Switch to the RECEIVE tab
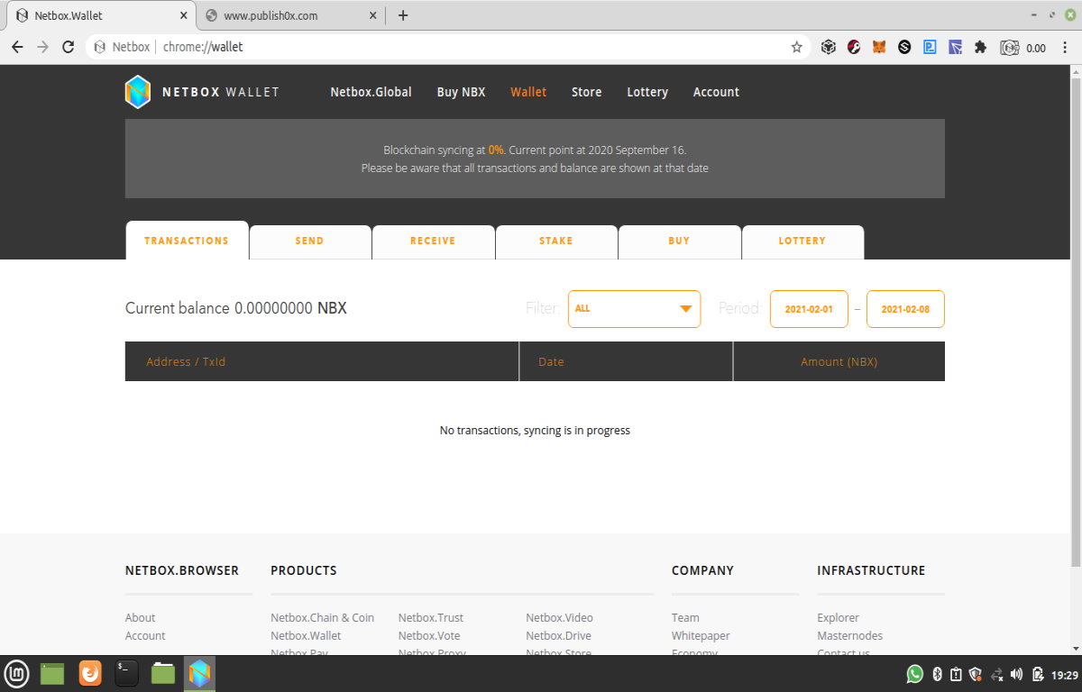Viewport: 1082px width, 692px height. click(433, 241)
